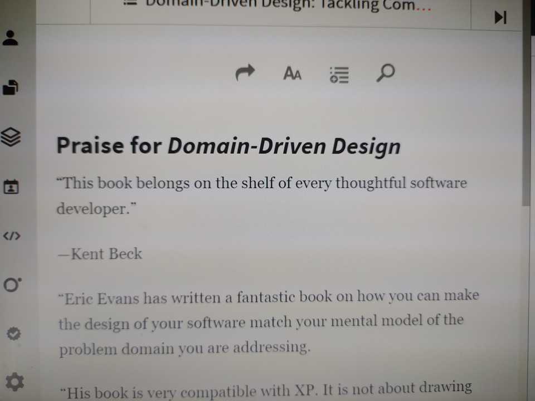Open the verified badge icon in the sidebar
This screenshot has height=401, width=535.
pos(13,333)
